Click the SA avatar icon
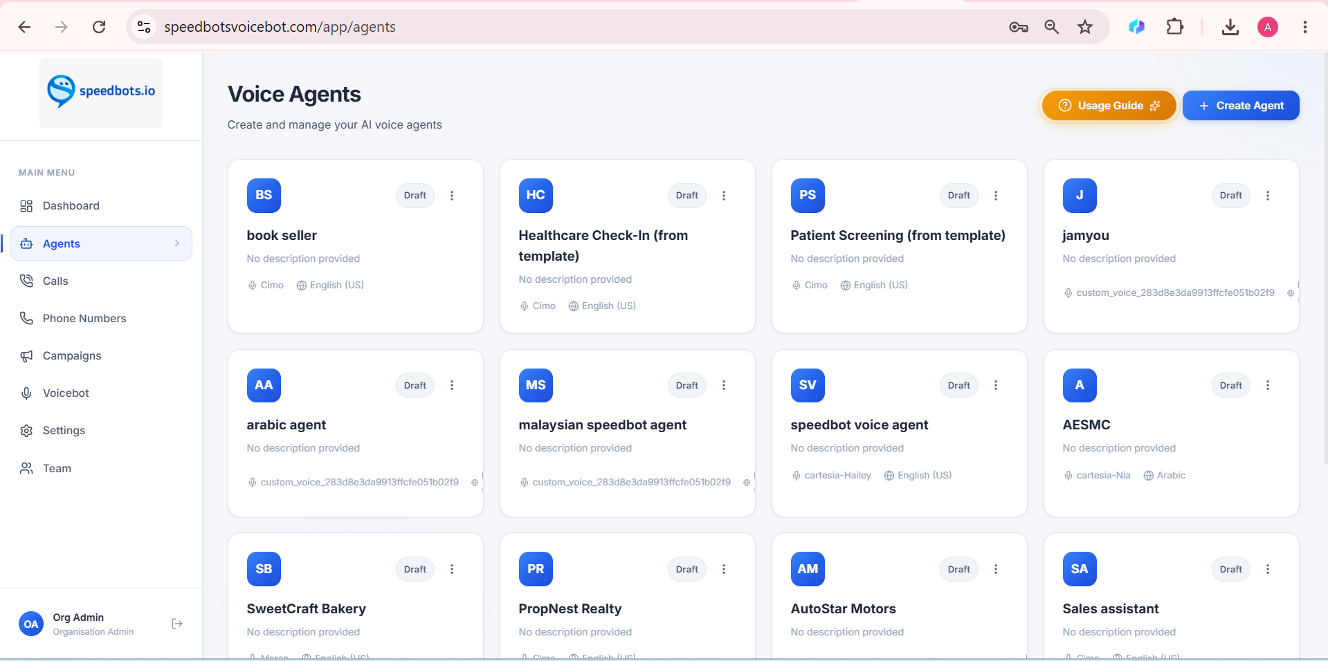Viewport: 1328px width, 661px height. [x=1080, y=569]
